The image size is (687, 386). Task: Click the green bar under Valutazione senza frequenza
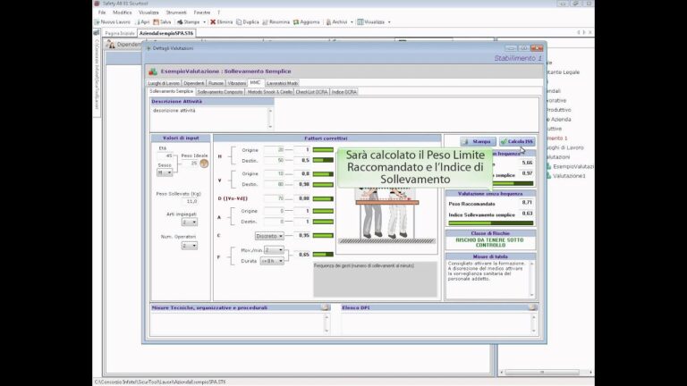coord(491,223)
